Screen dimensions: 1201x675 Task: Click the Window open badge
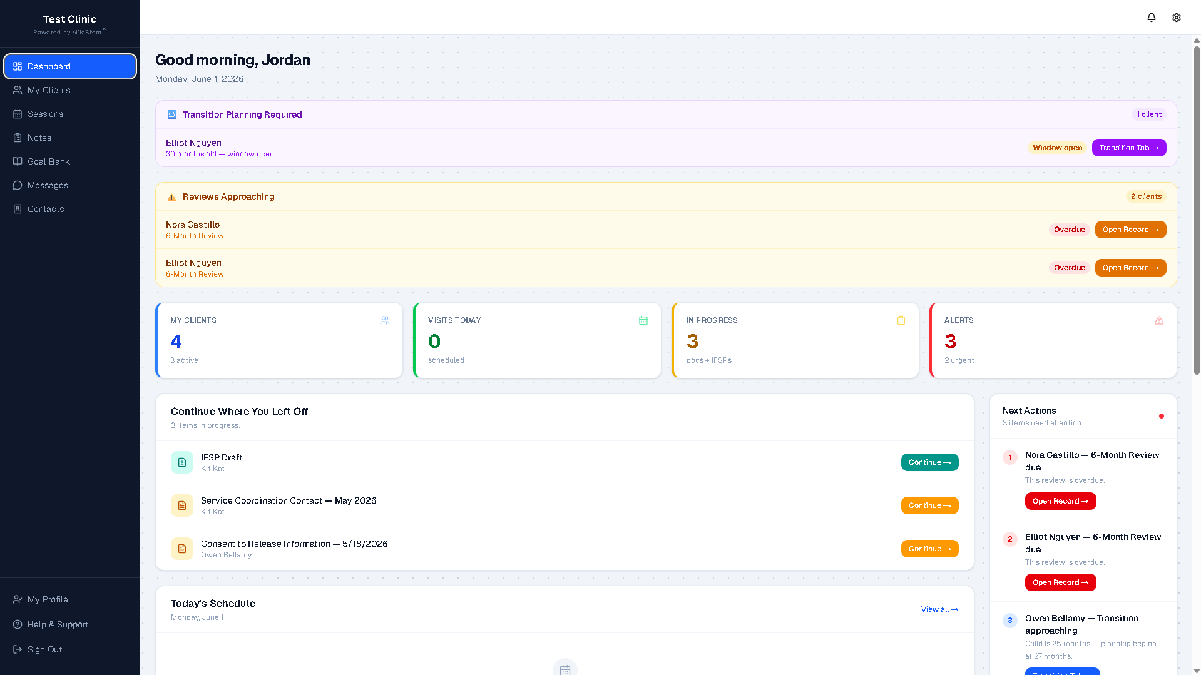(1057, 148)
